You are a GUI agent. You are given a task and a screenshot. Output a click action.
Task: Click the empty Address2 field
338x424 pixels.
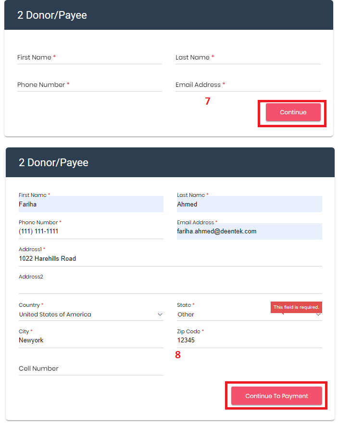click(x=170, y=286)
